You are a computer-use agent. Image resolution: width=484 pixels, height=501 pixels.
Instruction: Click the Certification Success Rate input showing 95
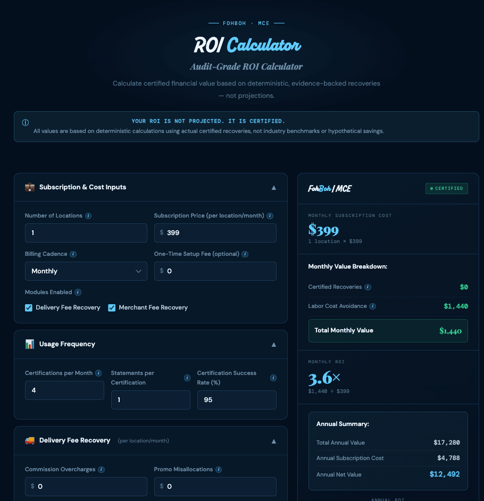237,400
